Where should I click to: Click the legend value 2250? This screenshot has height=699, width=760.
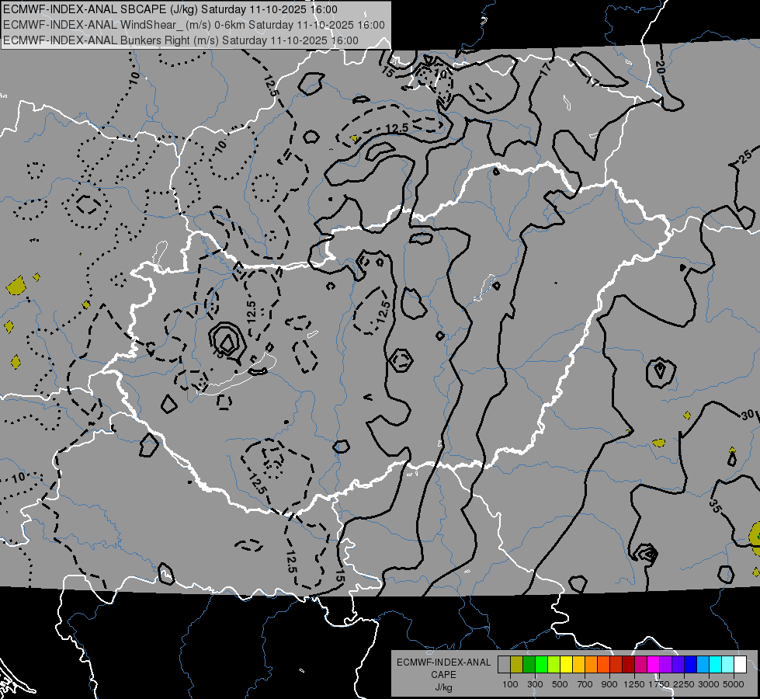684,684
